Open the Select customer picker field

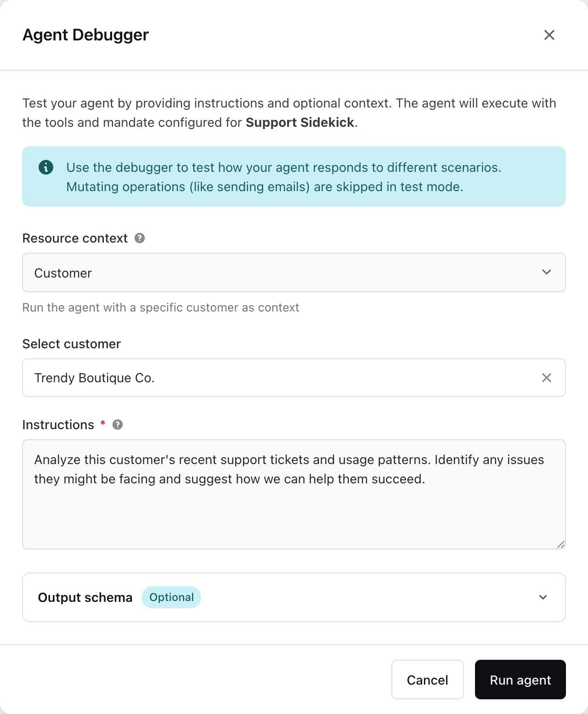pyautogui.click(x=276, y=378)
